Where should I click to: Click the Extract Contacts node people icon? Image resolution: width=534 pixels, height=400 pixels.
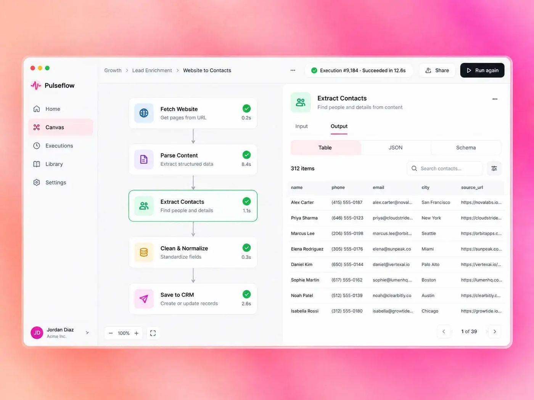coord(144,206)
